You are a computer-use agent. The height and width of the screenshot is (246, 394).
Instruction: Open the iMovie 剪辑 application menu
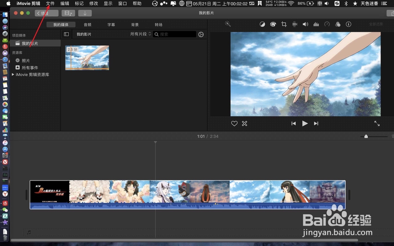click(x=28, y=4)
